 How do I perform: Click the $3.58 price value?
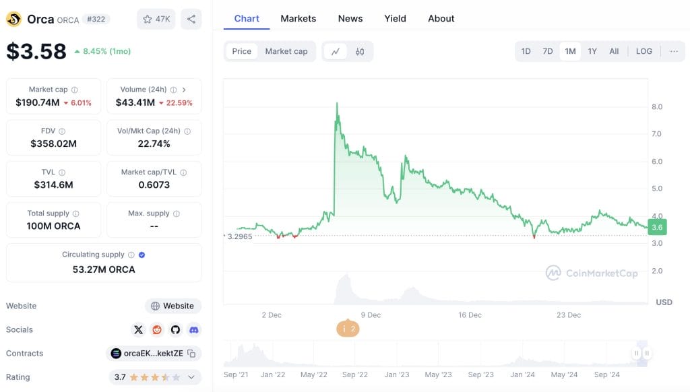point(36,51)
